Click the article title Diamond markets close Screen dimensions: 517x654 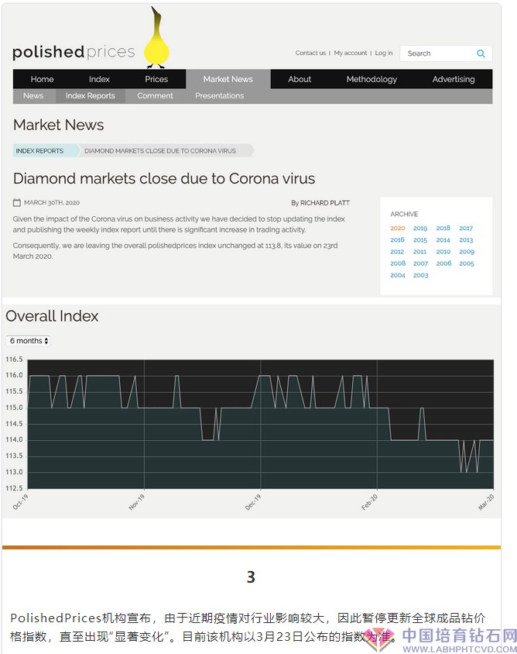pos(164,178)
